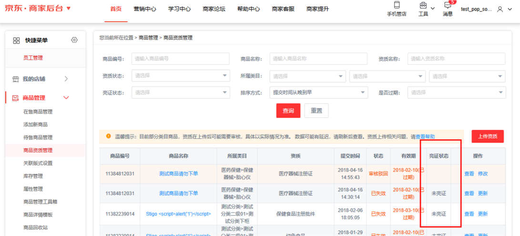Open 员工管理 in quick menu

[33, 58]
